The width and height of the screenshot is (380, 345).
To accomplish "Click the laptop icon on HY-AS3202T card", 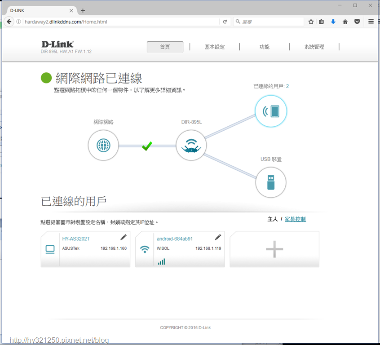I will pyautogui.click(x=50, y=249).
